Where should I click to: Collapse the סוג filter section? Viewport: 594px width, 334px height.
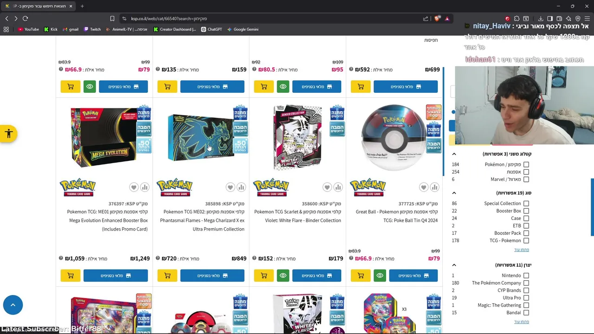point(454,193)
